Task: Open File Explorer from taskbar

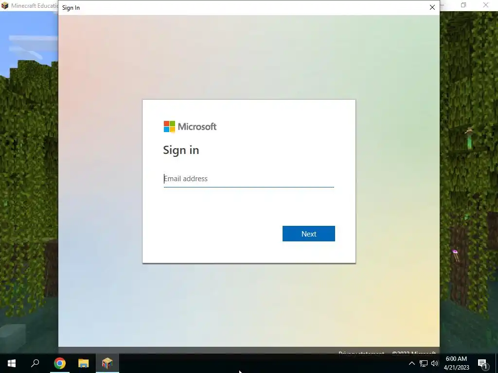Action: [x=84, y=363]
